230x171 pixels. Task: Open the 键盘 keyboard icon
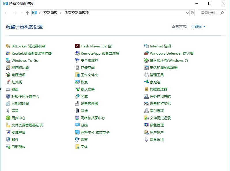coord(8,89)
